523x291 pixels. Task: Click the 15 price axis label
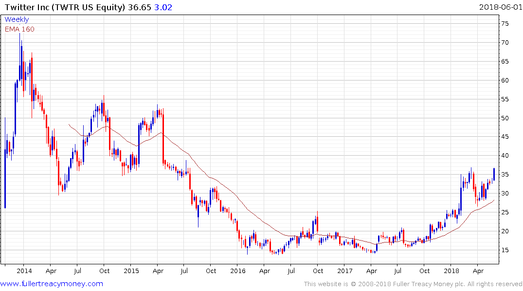click(505, 250)
